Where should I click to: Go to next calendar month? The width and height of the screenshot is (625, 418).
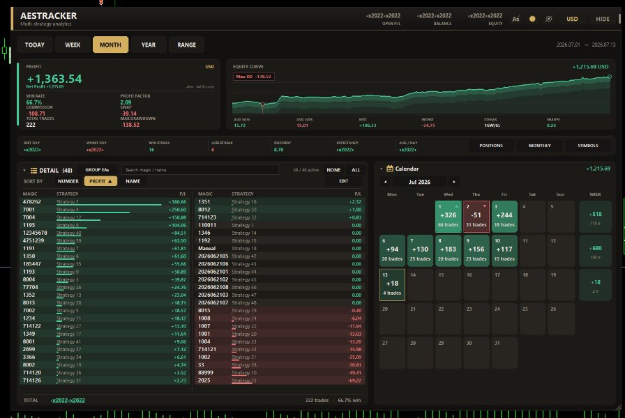click(x=454, y=182)
